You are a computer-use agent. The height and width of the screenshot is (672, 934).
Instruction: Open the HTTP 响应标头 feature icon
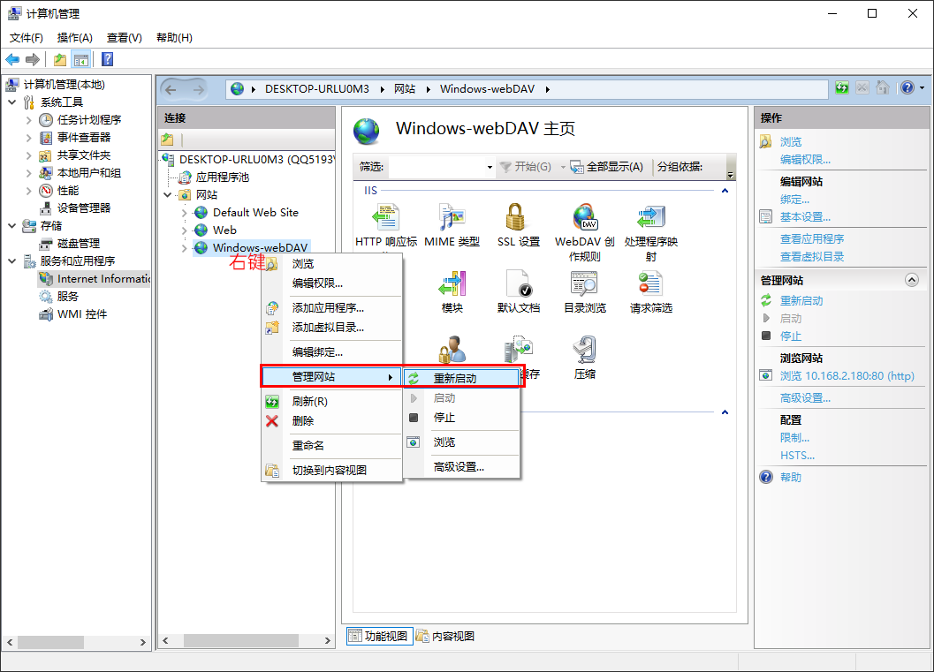pos(386,217)
